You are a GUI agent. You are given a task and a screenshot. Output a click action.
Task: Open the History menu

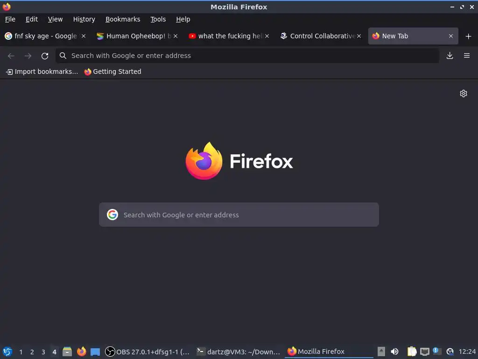coord(84,19)
